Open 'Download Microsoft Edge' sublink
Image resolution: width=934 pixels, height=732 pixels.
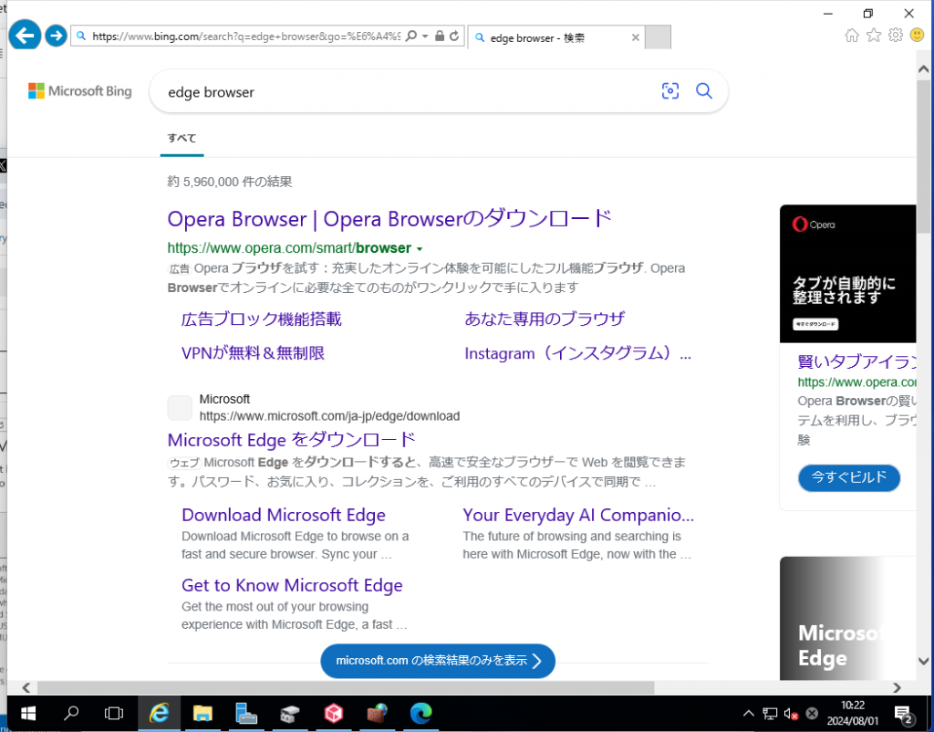(284, 515)
